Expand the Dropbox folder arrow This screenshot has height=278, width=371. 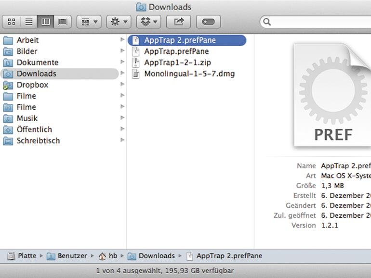pyautogui.click(x=122, y=84)
